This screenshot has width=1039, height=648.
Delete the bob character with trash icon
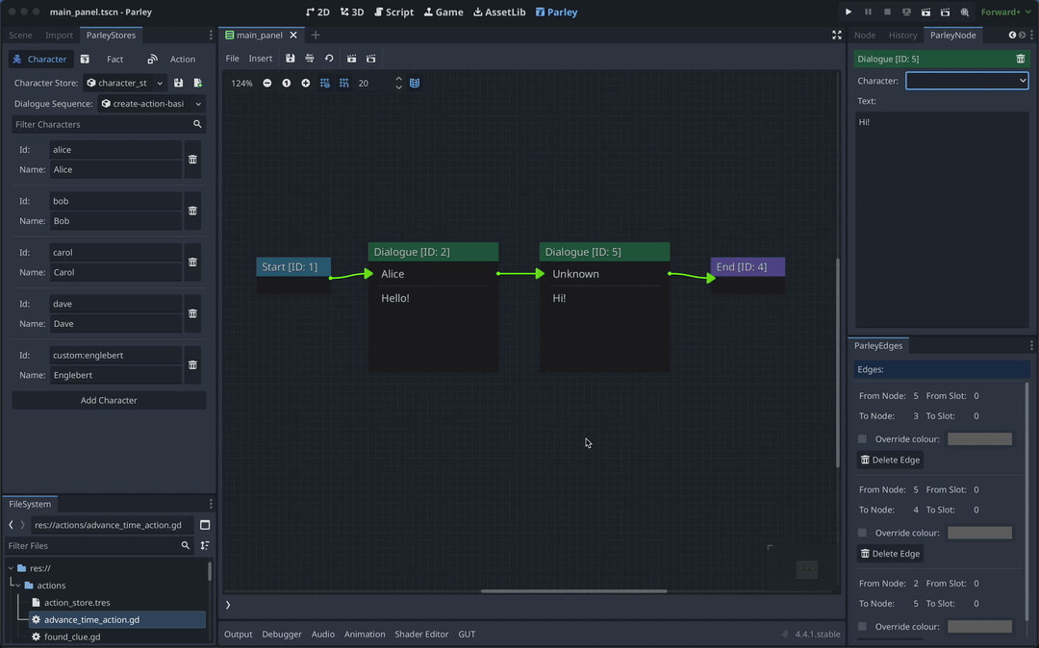192,211
